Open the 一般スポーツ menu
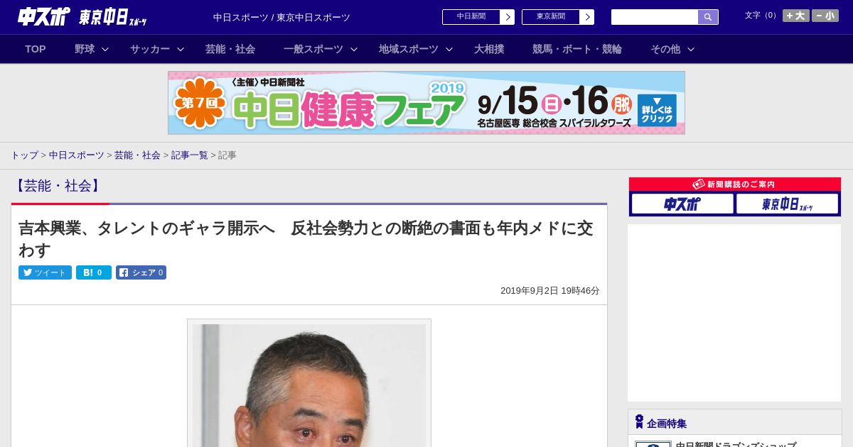Image resolution: width=853 pixels, height=447 pixels. pos(313,49)
